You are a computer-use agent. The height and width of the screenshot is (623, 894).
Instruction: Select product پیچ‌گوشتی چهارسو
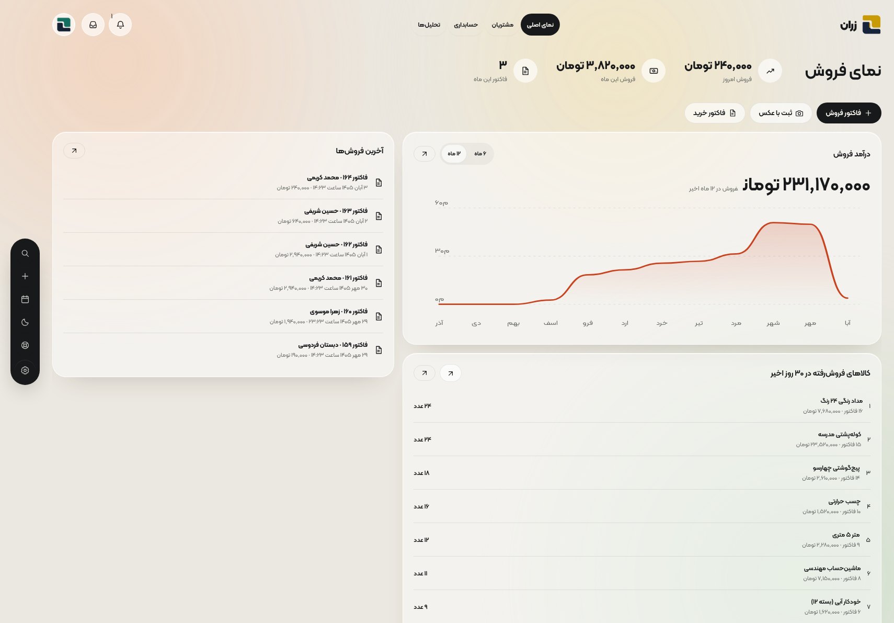642,473
